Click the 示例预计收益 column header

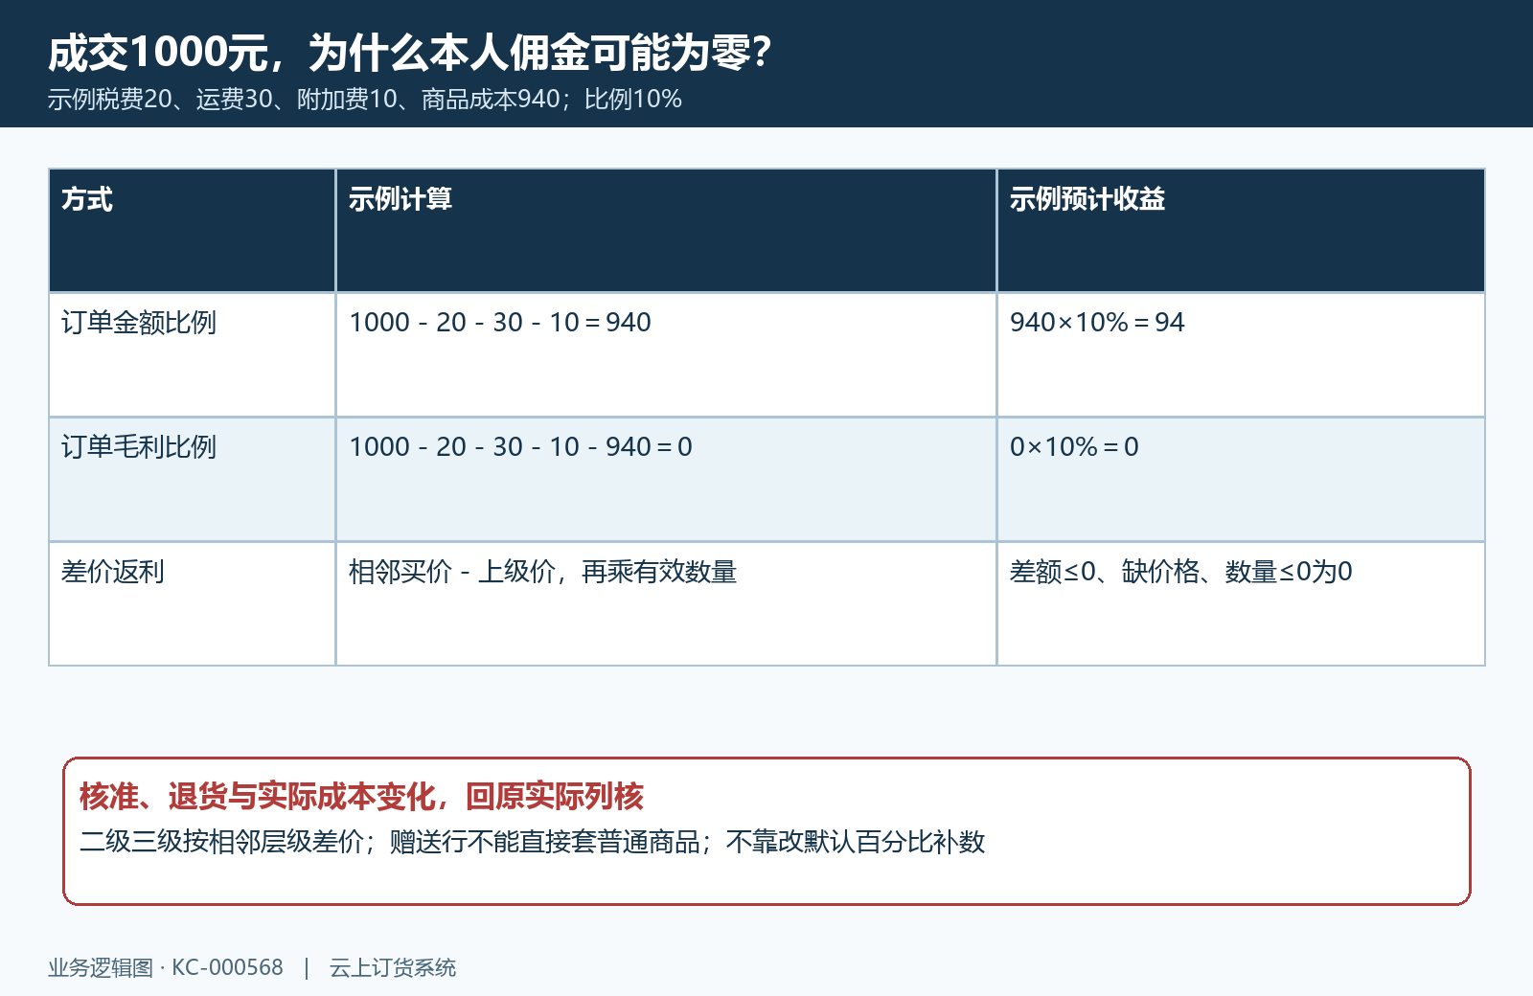[x=1241, y=230]
